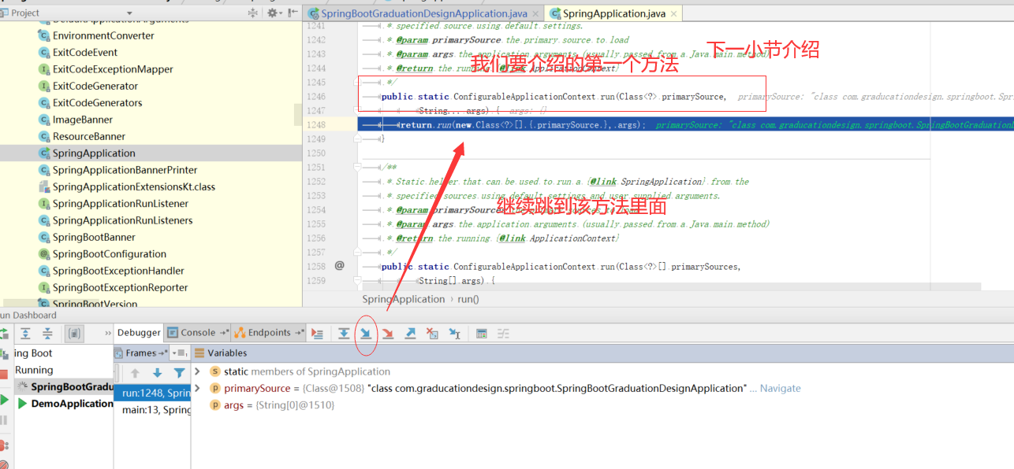Click the Show Execution Point icon
The image size is (1014, 469).
click(318, 333)
